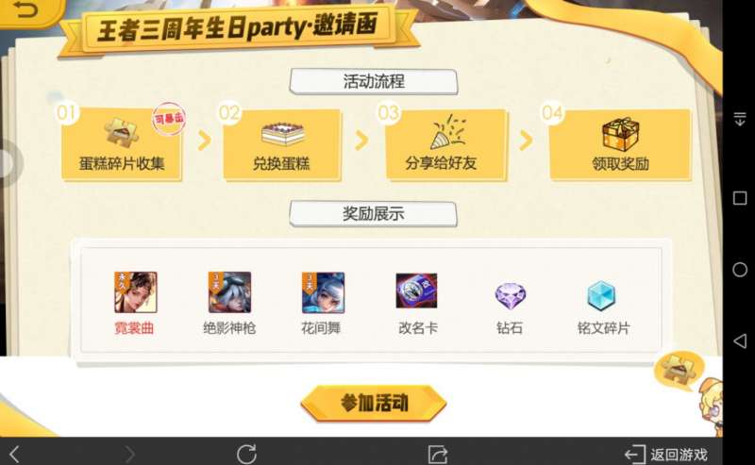Open the 分享给好友 party step
The width and height of the screenshot is (755, 465).
pos(445,144)
